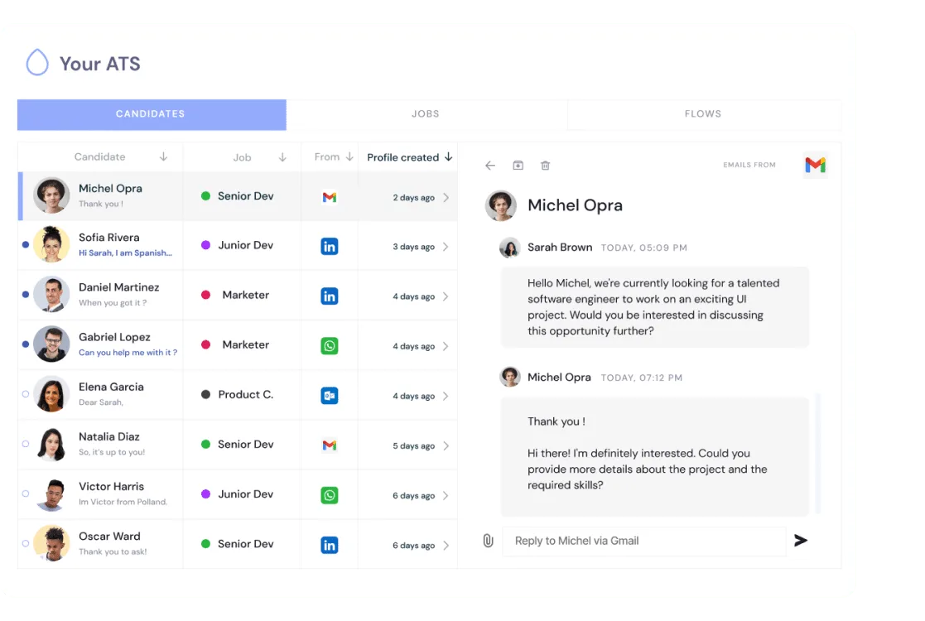Switch to the Flows tab
Image resolution: width=925 pixels, height=621 pixels.
coord(703,114)
